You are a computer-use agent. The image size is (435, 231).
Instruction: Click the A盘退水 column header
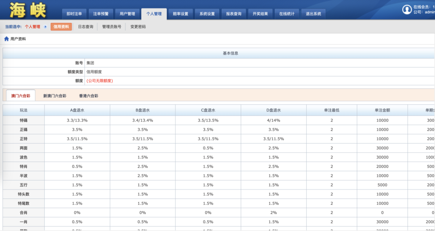[x=77, y=110]
